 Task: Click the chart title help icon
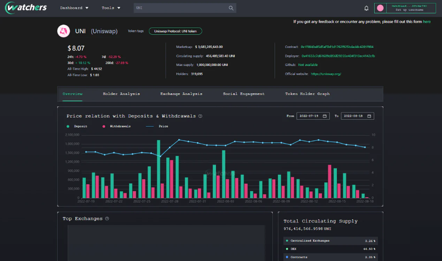[x=200, y=116]
